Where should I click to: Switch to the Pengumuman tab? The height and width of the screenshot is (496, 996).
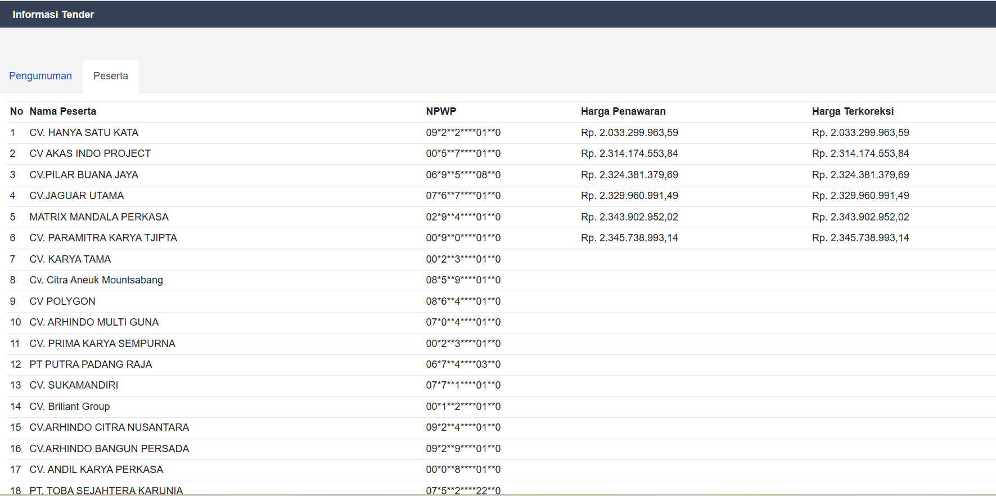pyautogui.click(x=40, y=76)
